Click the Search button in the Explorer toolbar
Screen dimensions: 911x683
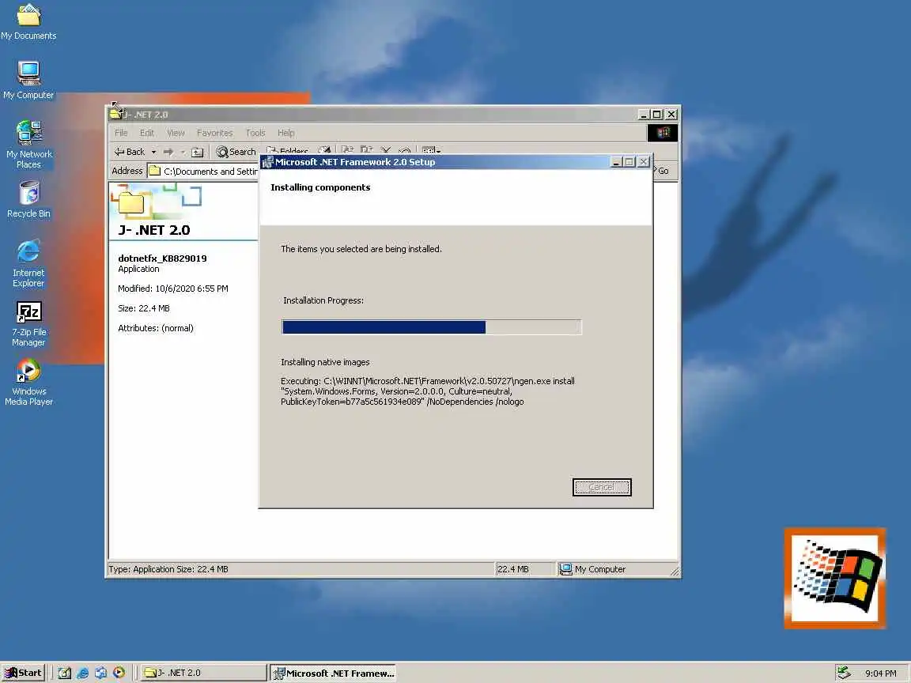click(x=236, y=152)
